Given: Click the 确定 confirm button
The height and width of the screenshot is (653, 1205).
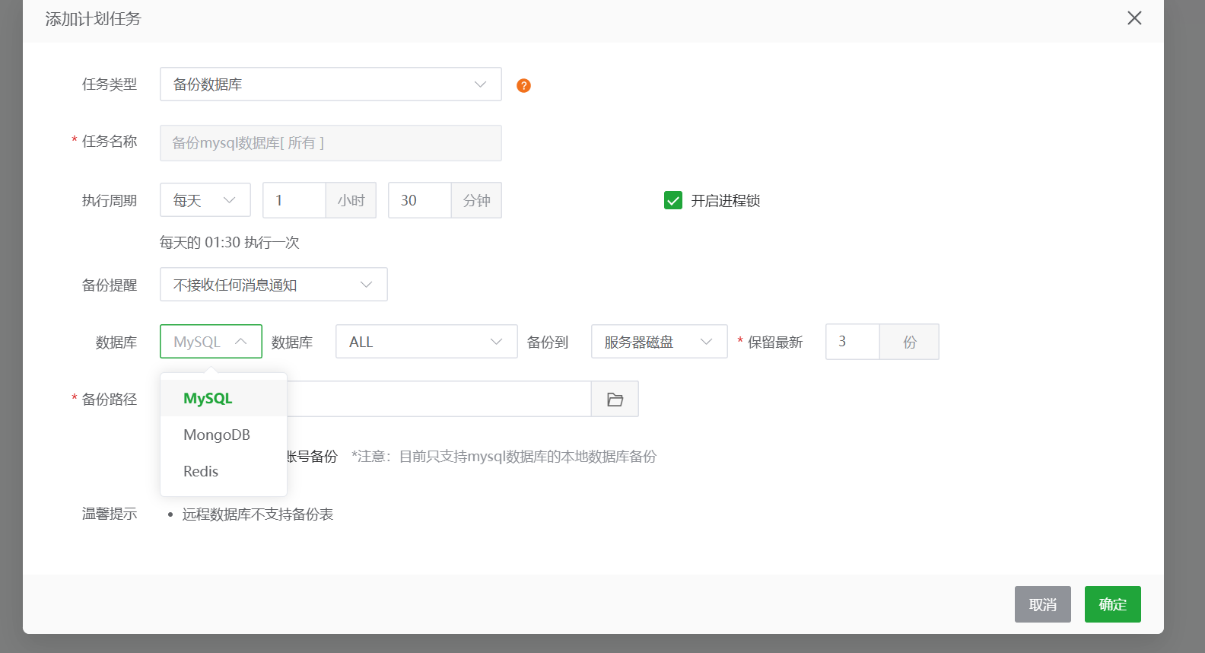Looking at the screenshot, I should click(x=1113, y=604).
